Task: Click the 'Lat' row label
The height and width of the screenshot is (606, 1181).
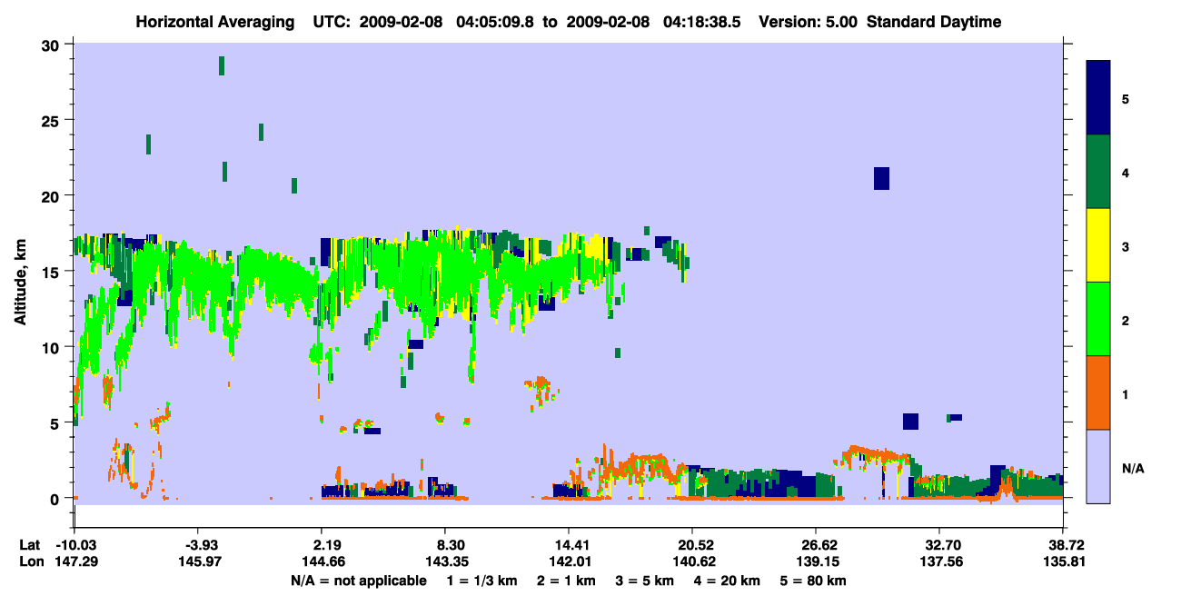Action: point(29,545)
